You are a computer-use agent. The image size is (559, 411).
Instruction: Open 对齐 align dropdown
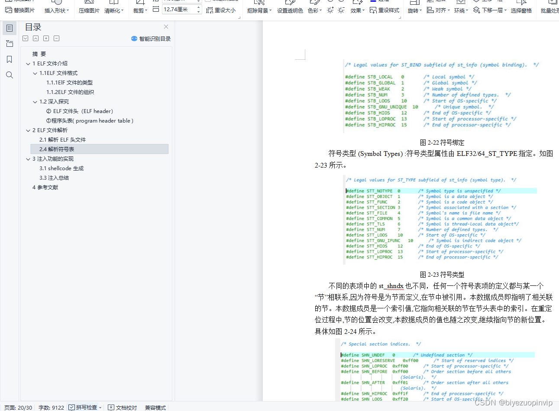pos(439,10)
